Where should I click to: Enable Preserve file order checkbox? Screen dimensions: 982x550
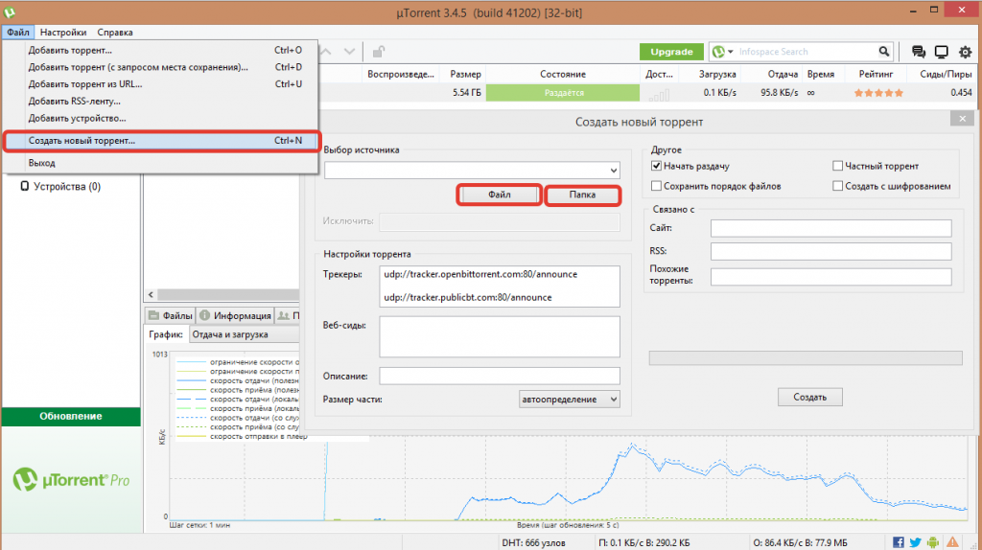click(x=656, y=186)
